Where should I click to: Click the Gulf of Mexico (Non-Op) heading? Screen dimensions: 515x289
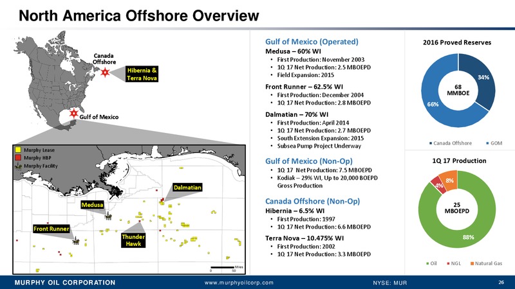pyautogui.click(x=309, y=161)
